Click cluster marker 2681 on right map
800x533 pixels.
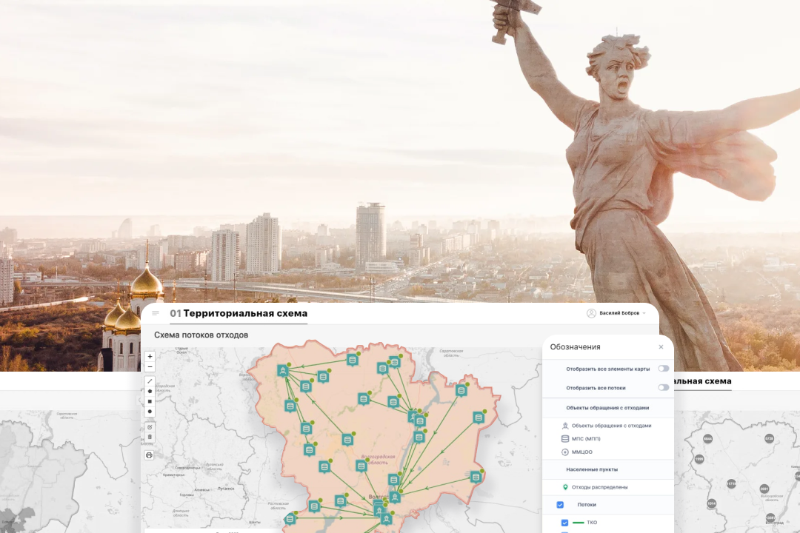tap(764, 489)
